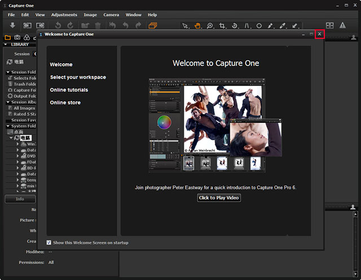Select the Capture Folder tree item

pos(22,90)
